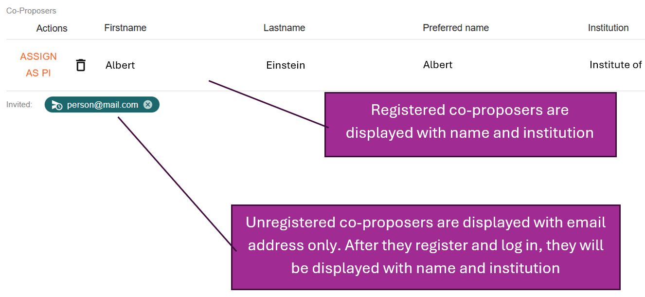Click the person@mail.com email text in the chip

[102, 105]
